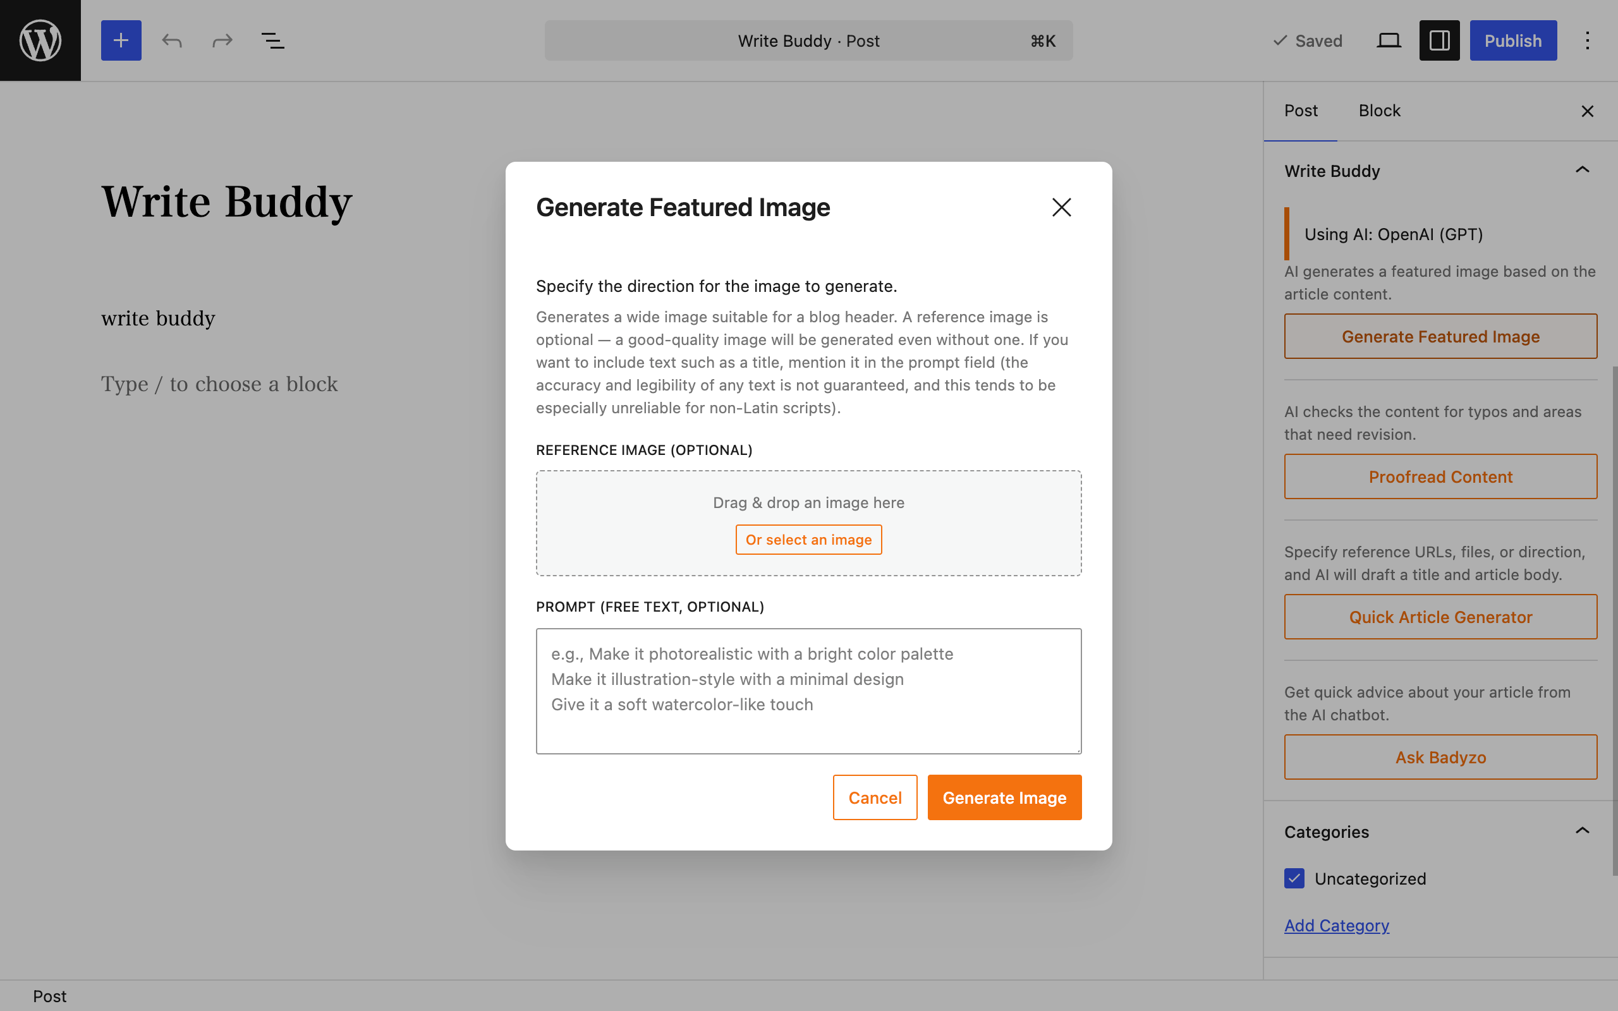
Task: Open the three-dot options menu
Action: [x=1587, y=41]
